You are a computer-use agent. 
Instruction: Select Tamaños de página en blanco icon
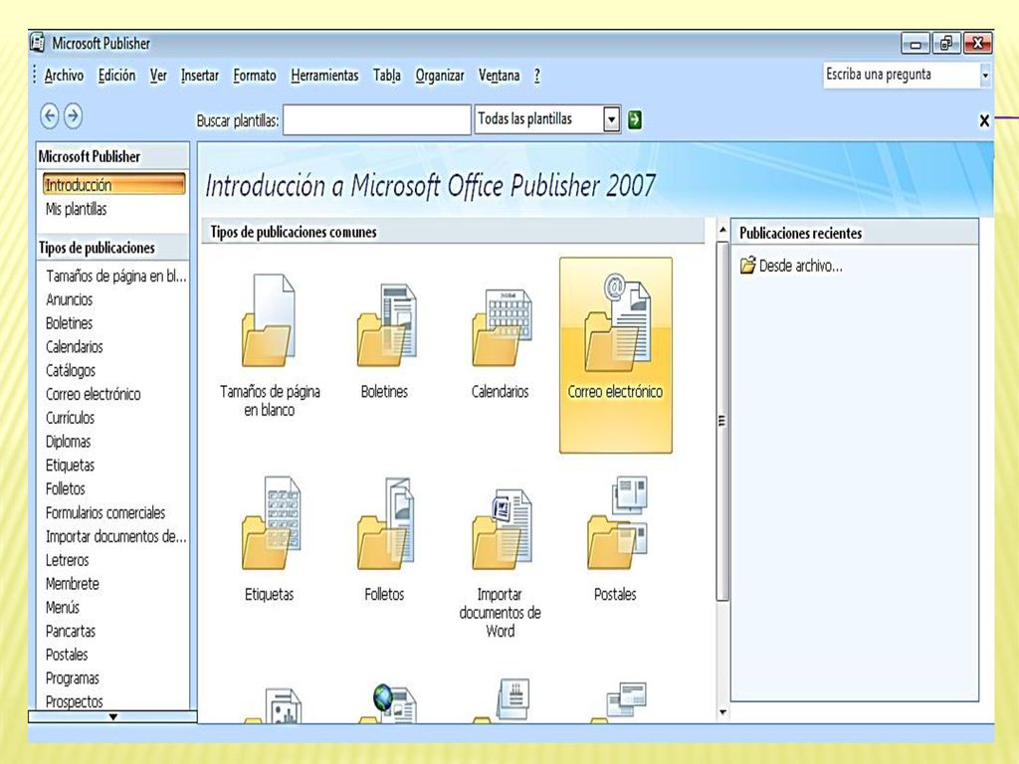269,321
